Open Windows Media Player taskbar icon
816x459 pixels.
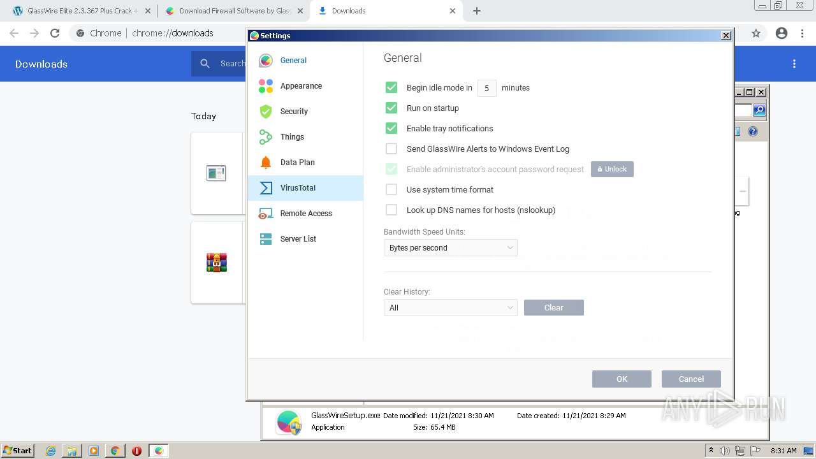coord(94,451)
